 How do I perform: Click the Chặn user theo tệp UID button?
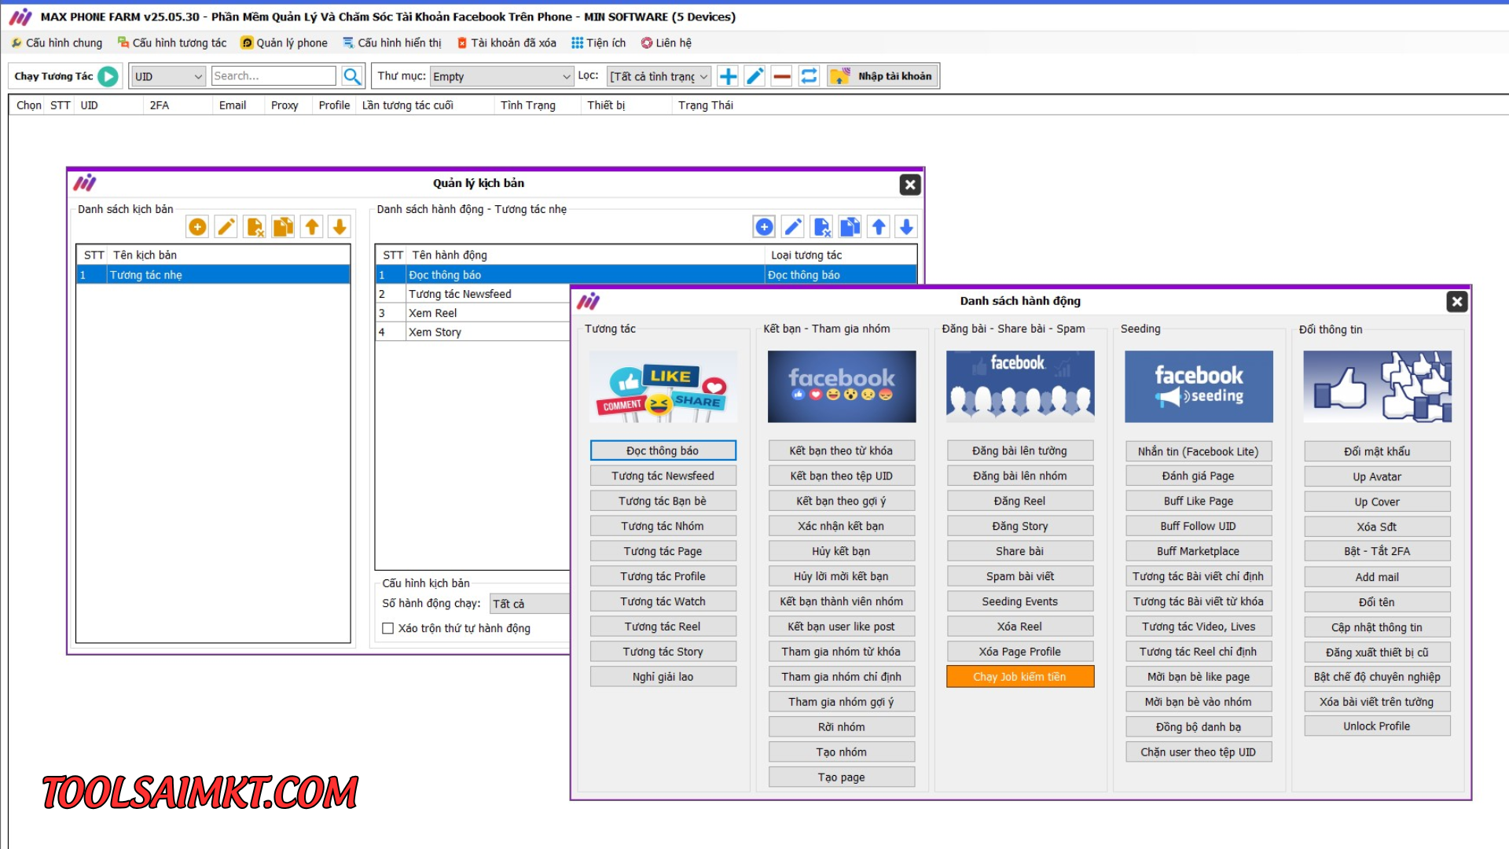pos(1198,752)
